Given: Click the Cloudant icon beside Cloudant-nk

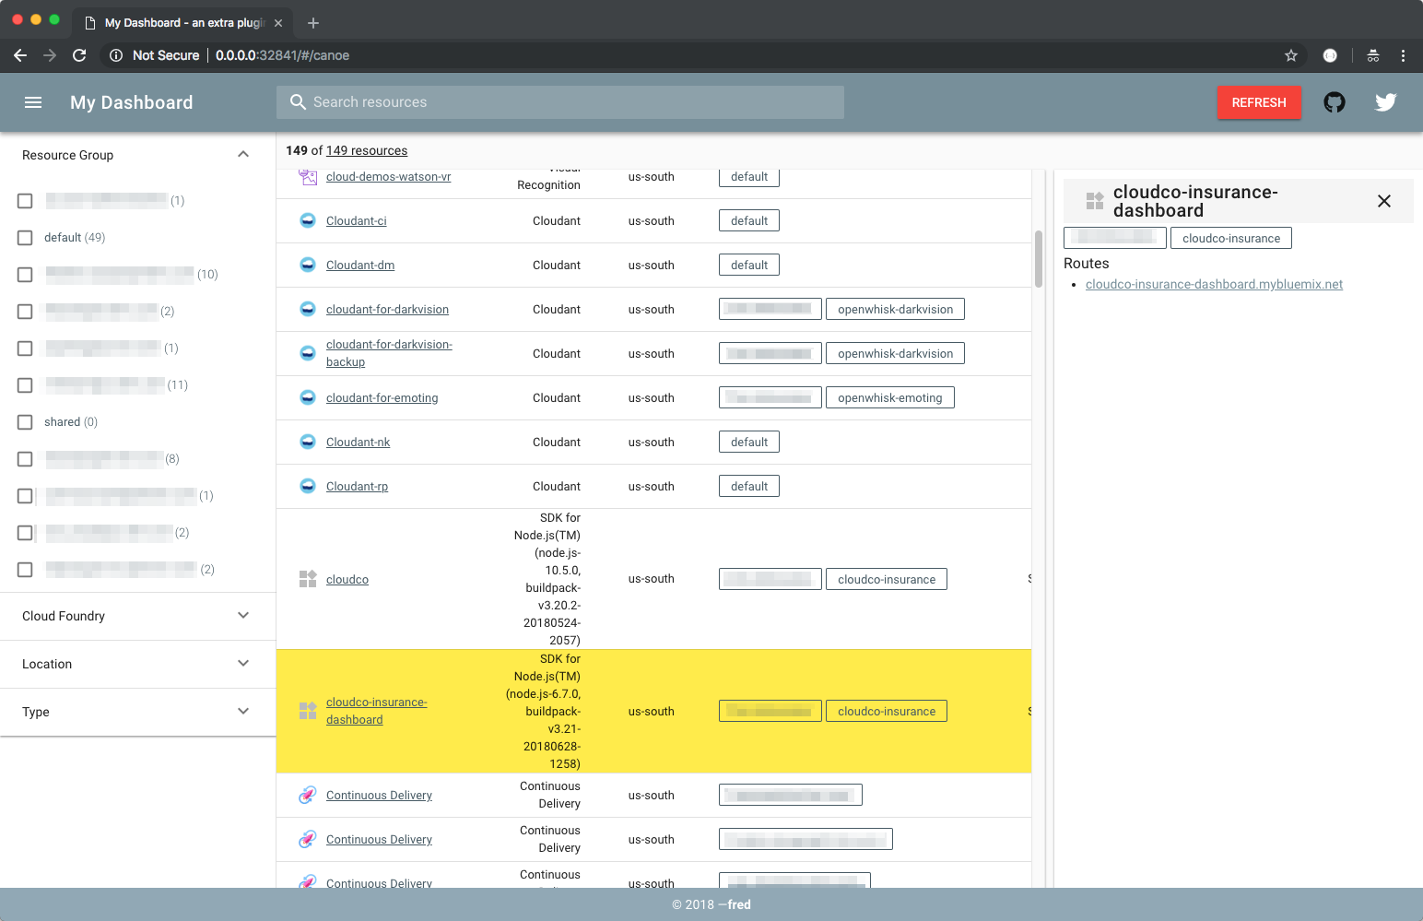Looking at the screenshot, I should tap(308, 442).
